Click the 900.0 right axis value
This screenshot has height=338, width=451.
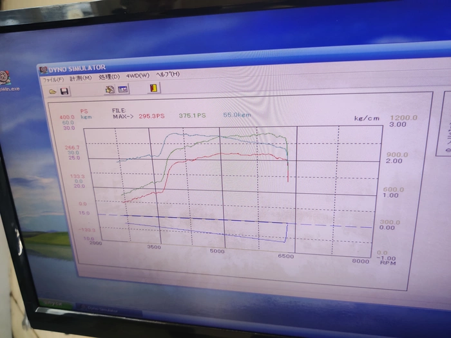397,155
